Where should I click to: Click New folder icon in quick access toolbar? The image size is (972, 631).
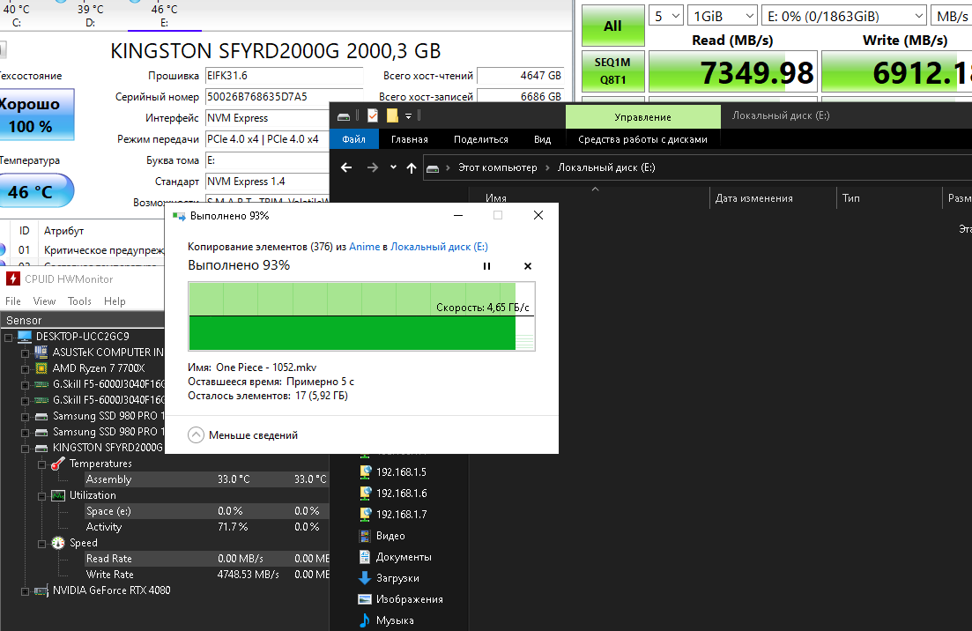[392, 116]
